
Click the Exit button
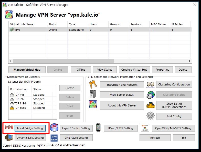click(x=184, y=138)
